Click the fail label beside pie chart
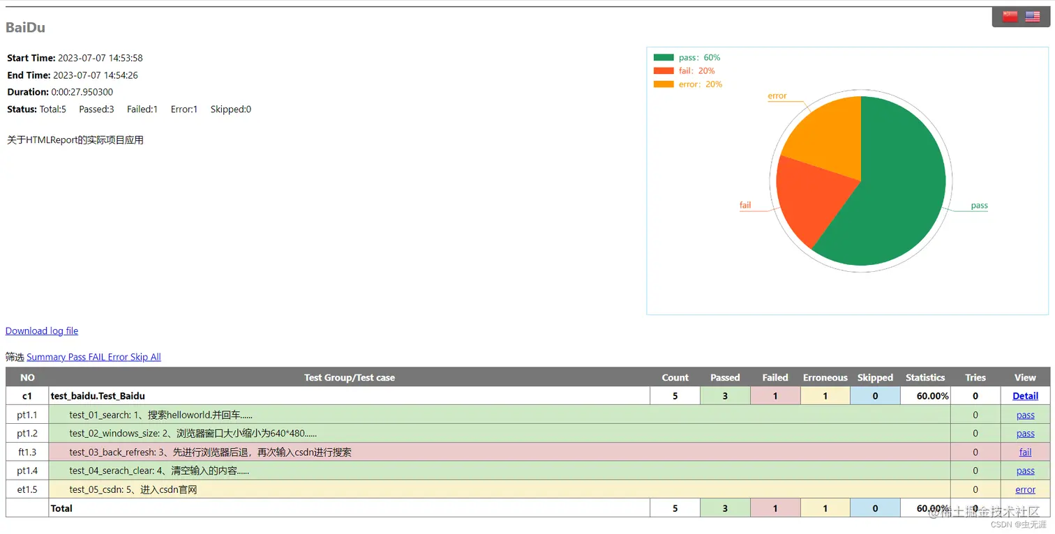 745,205
